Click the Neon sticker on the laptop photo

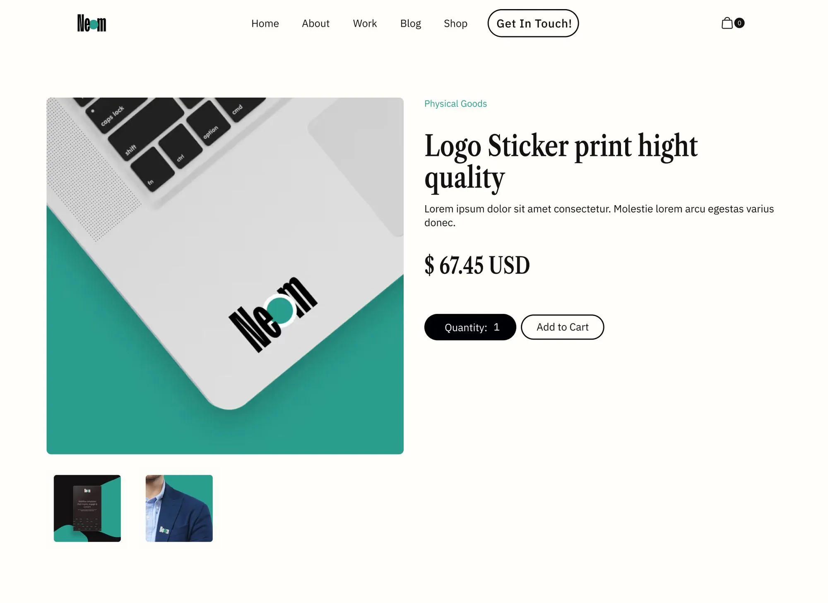click(273, 314)
